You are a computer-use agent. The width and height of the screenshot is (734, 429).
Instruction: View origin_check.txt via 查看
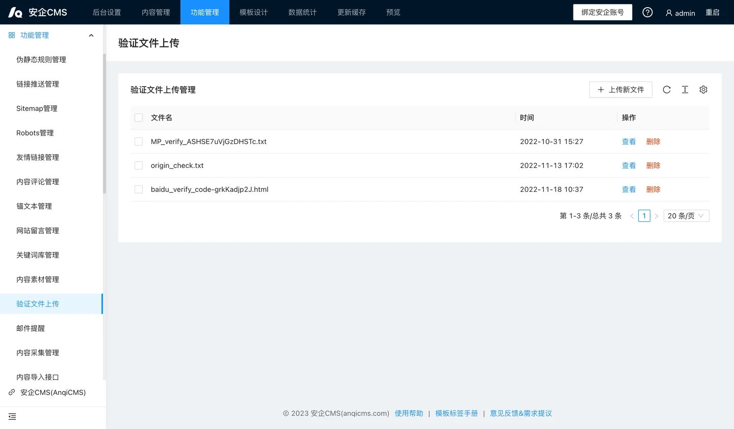click(629, 165)
